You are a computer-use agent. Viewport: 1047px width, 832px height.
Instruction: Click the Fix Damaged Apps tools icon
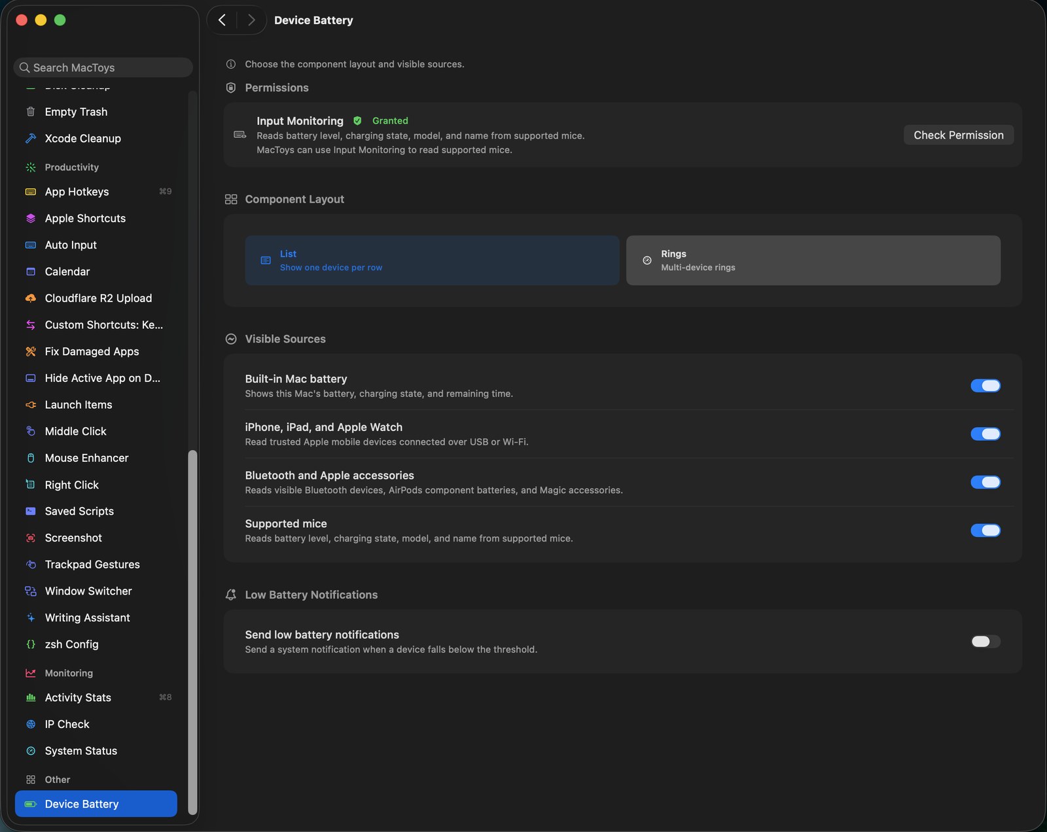click(31, 352)
